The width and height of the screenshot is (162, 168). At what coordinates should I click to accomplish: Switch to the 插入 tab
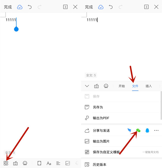149,86
